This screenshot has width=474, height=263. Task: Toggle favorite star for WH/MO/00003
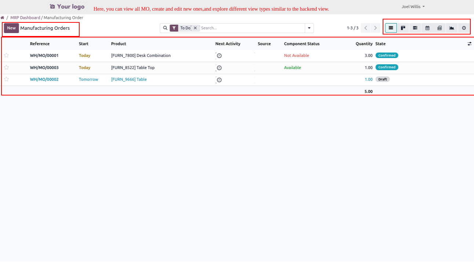tap(6, 68)
